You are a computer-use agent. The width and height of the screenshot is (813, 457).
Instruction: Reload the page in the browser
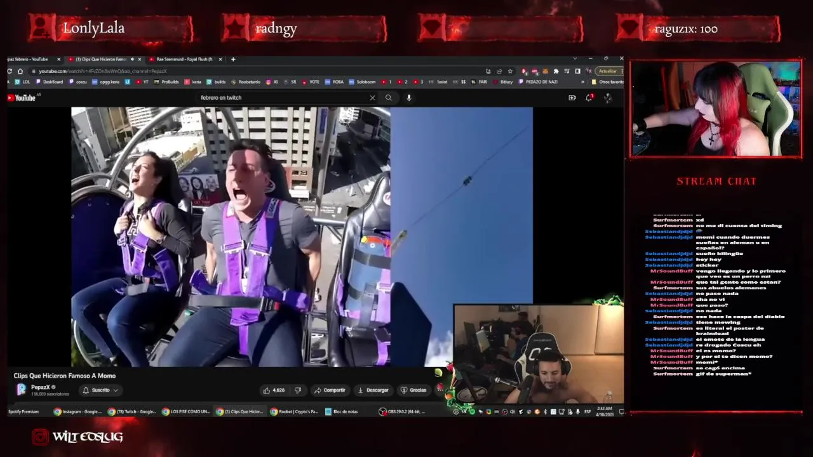click(10, 71)
